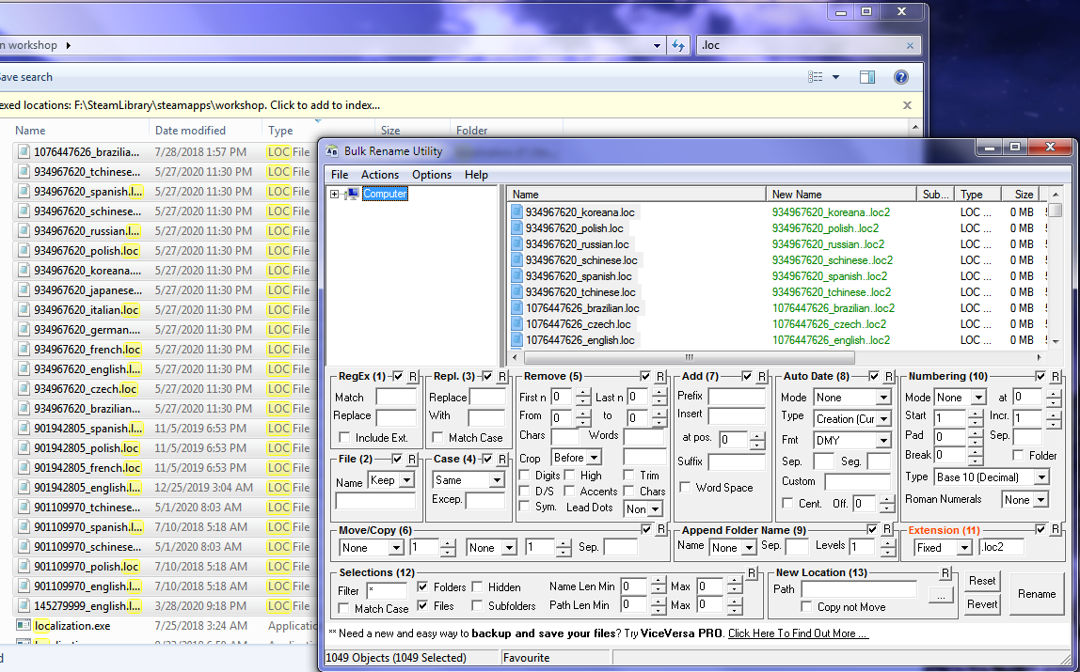
Task: Click the R reset button for Auto Date (8)
Action: 888,376
